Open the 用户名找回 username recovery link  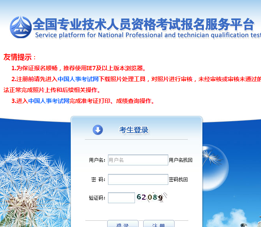[181, 160]
